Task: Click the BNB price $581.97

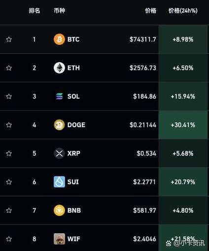Action: coord(144,211)
